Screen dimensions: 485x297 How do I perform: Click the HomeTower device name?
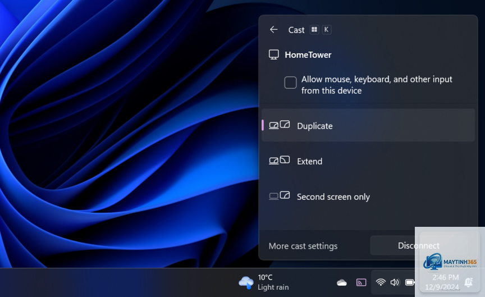[308, 55]
